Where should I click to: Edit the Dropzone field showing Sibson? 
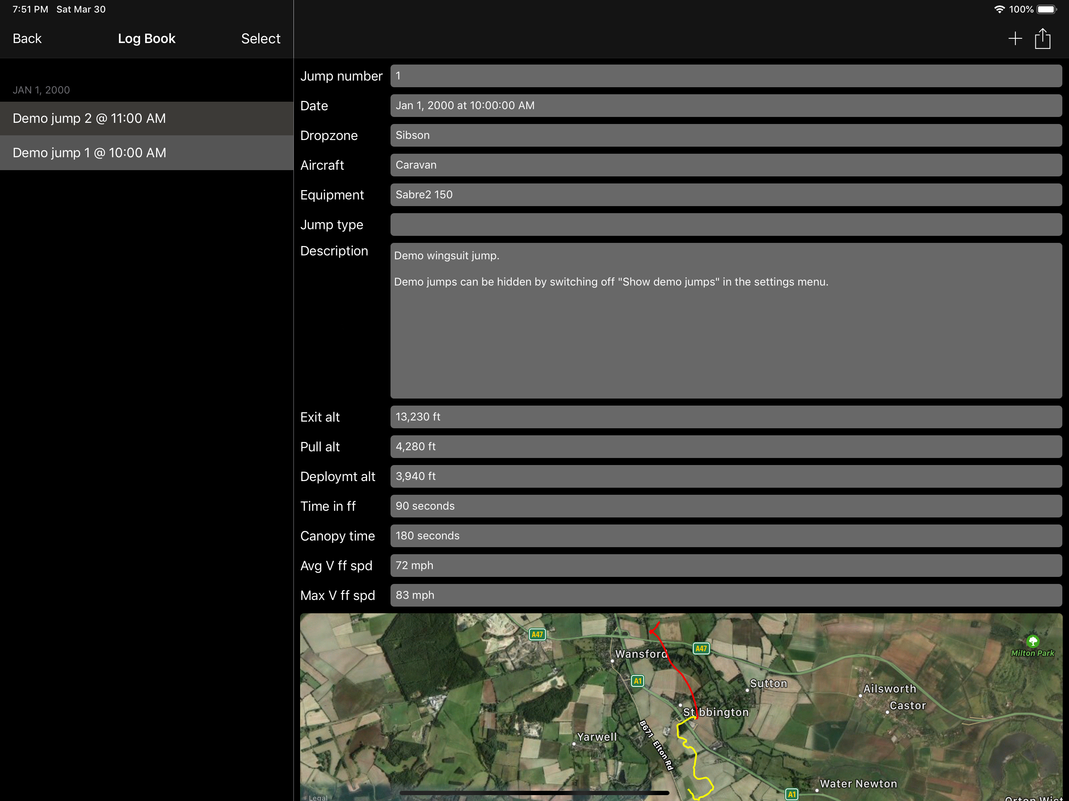(726, 135)
